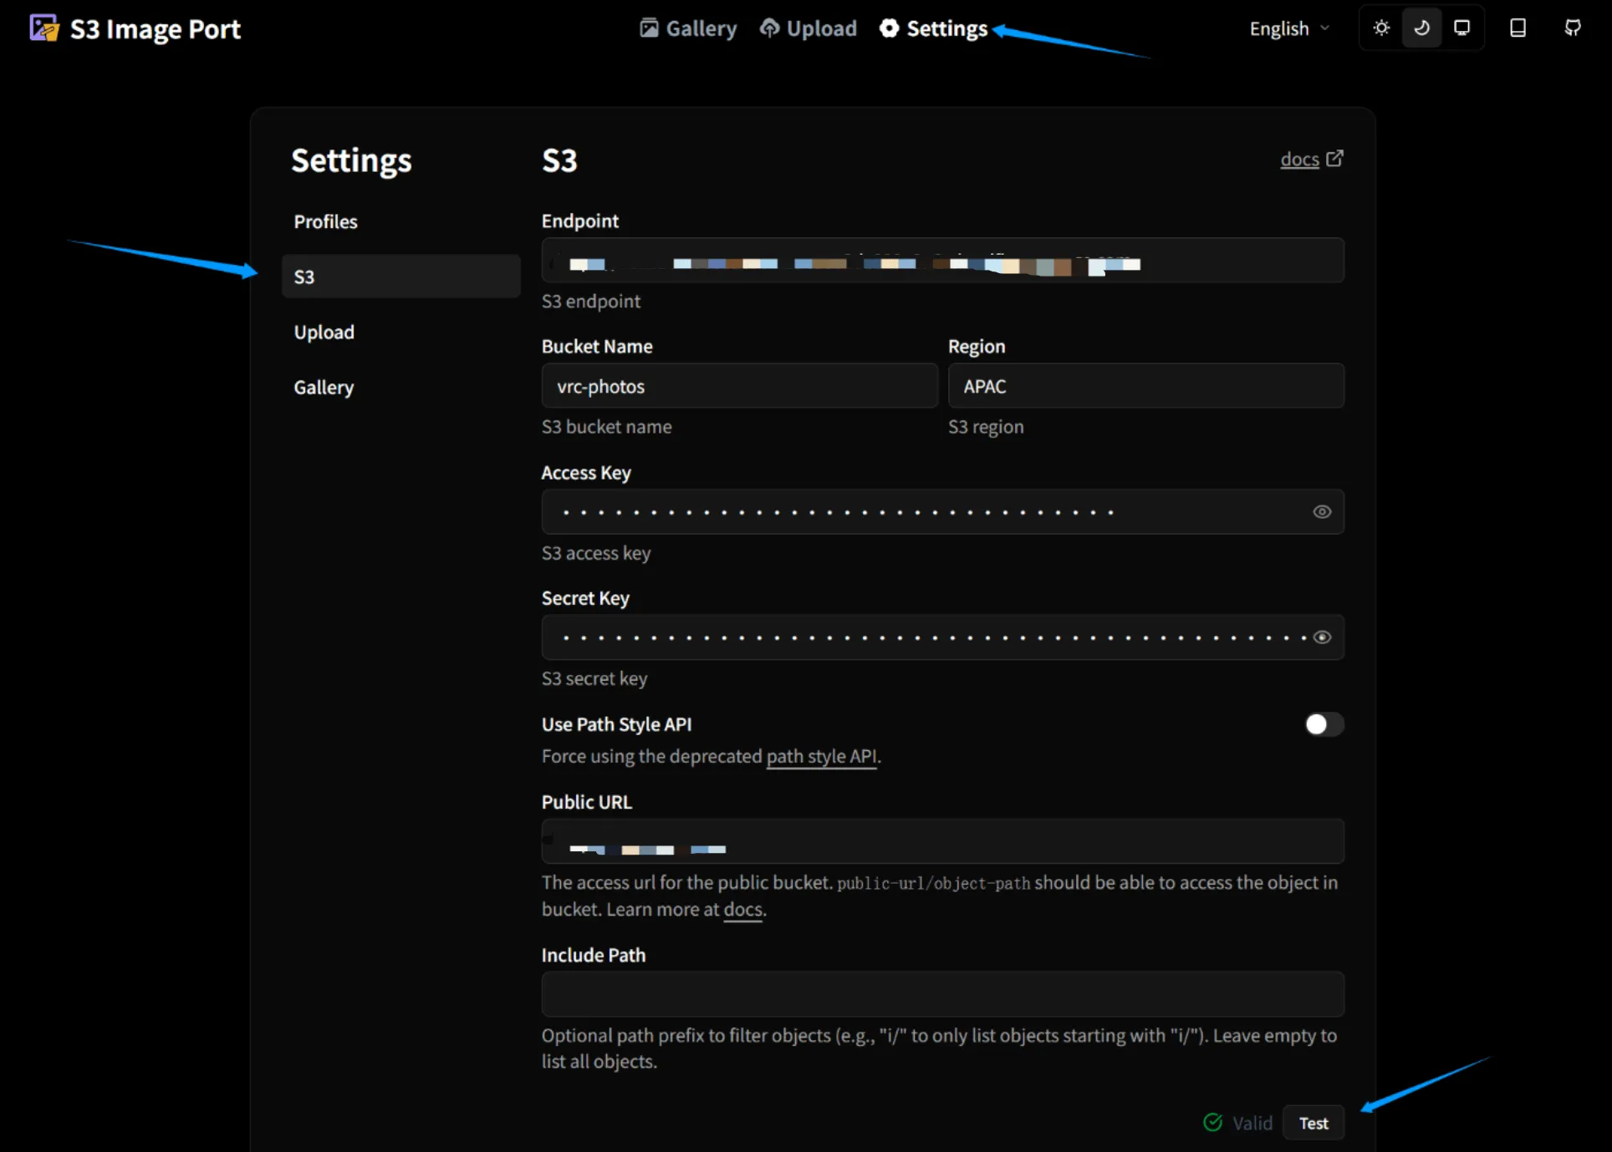
Task: Click the 'Include Path' label
Action: click(x=594, y=955)
